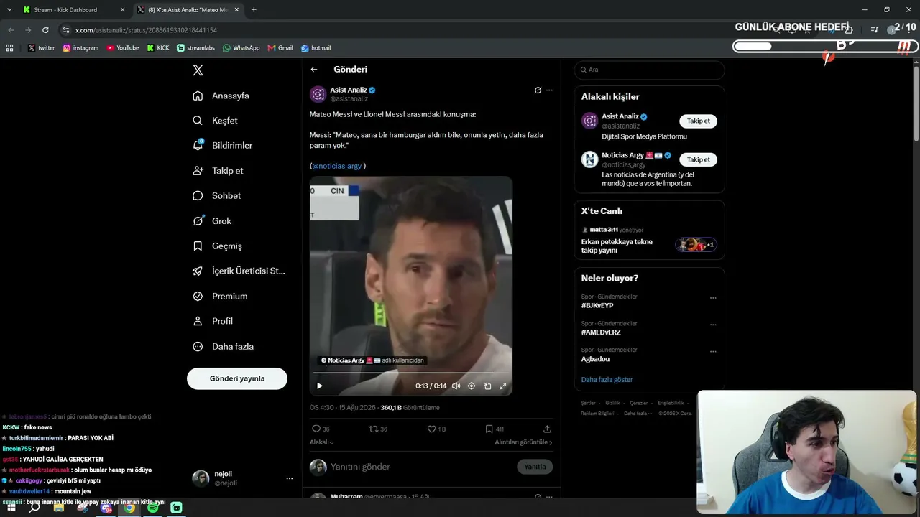Open the Premium page

220,296
